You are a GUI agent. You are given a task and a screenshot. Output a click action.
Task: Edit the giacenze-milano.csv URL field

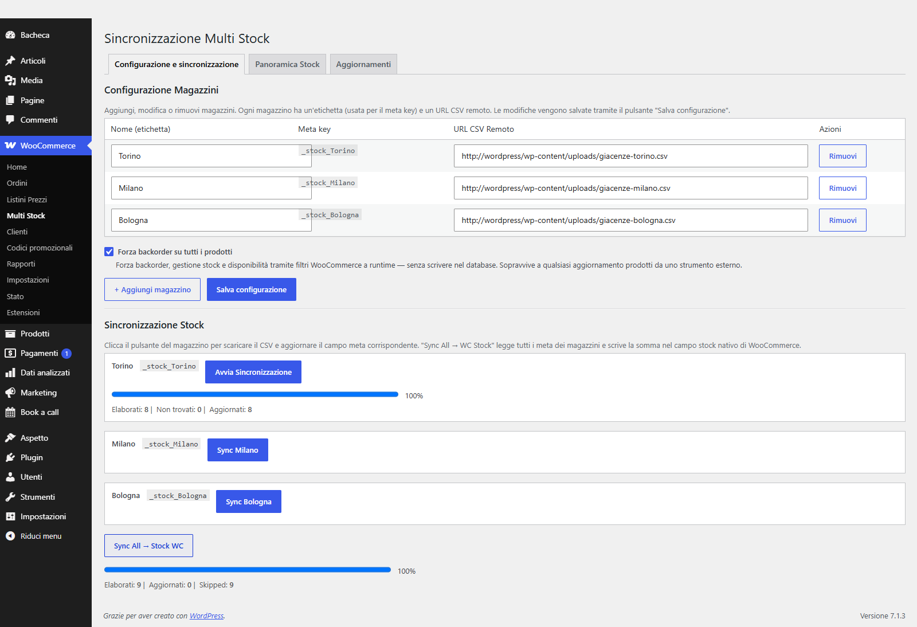(x=631, y=188)
